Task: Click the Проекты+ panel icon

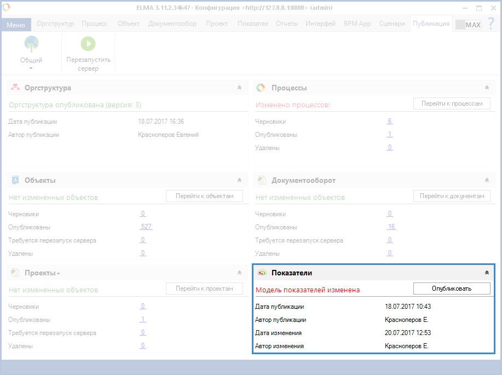Action: coord(15,273)
